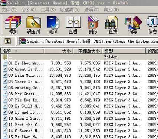
Task: Go up one folder level button
Action: pos(8,41)
